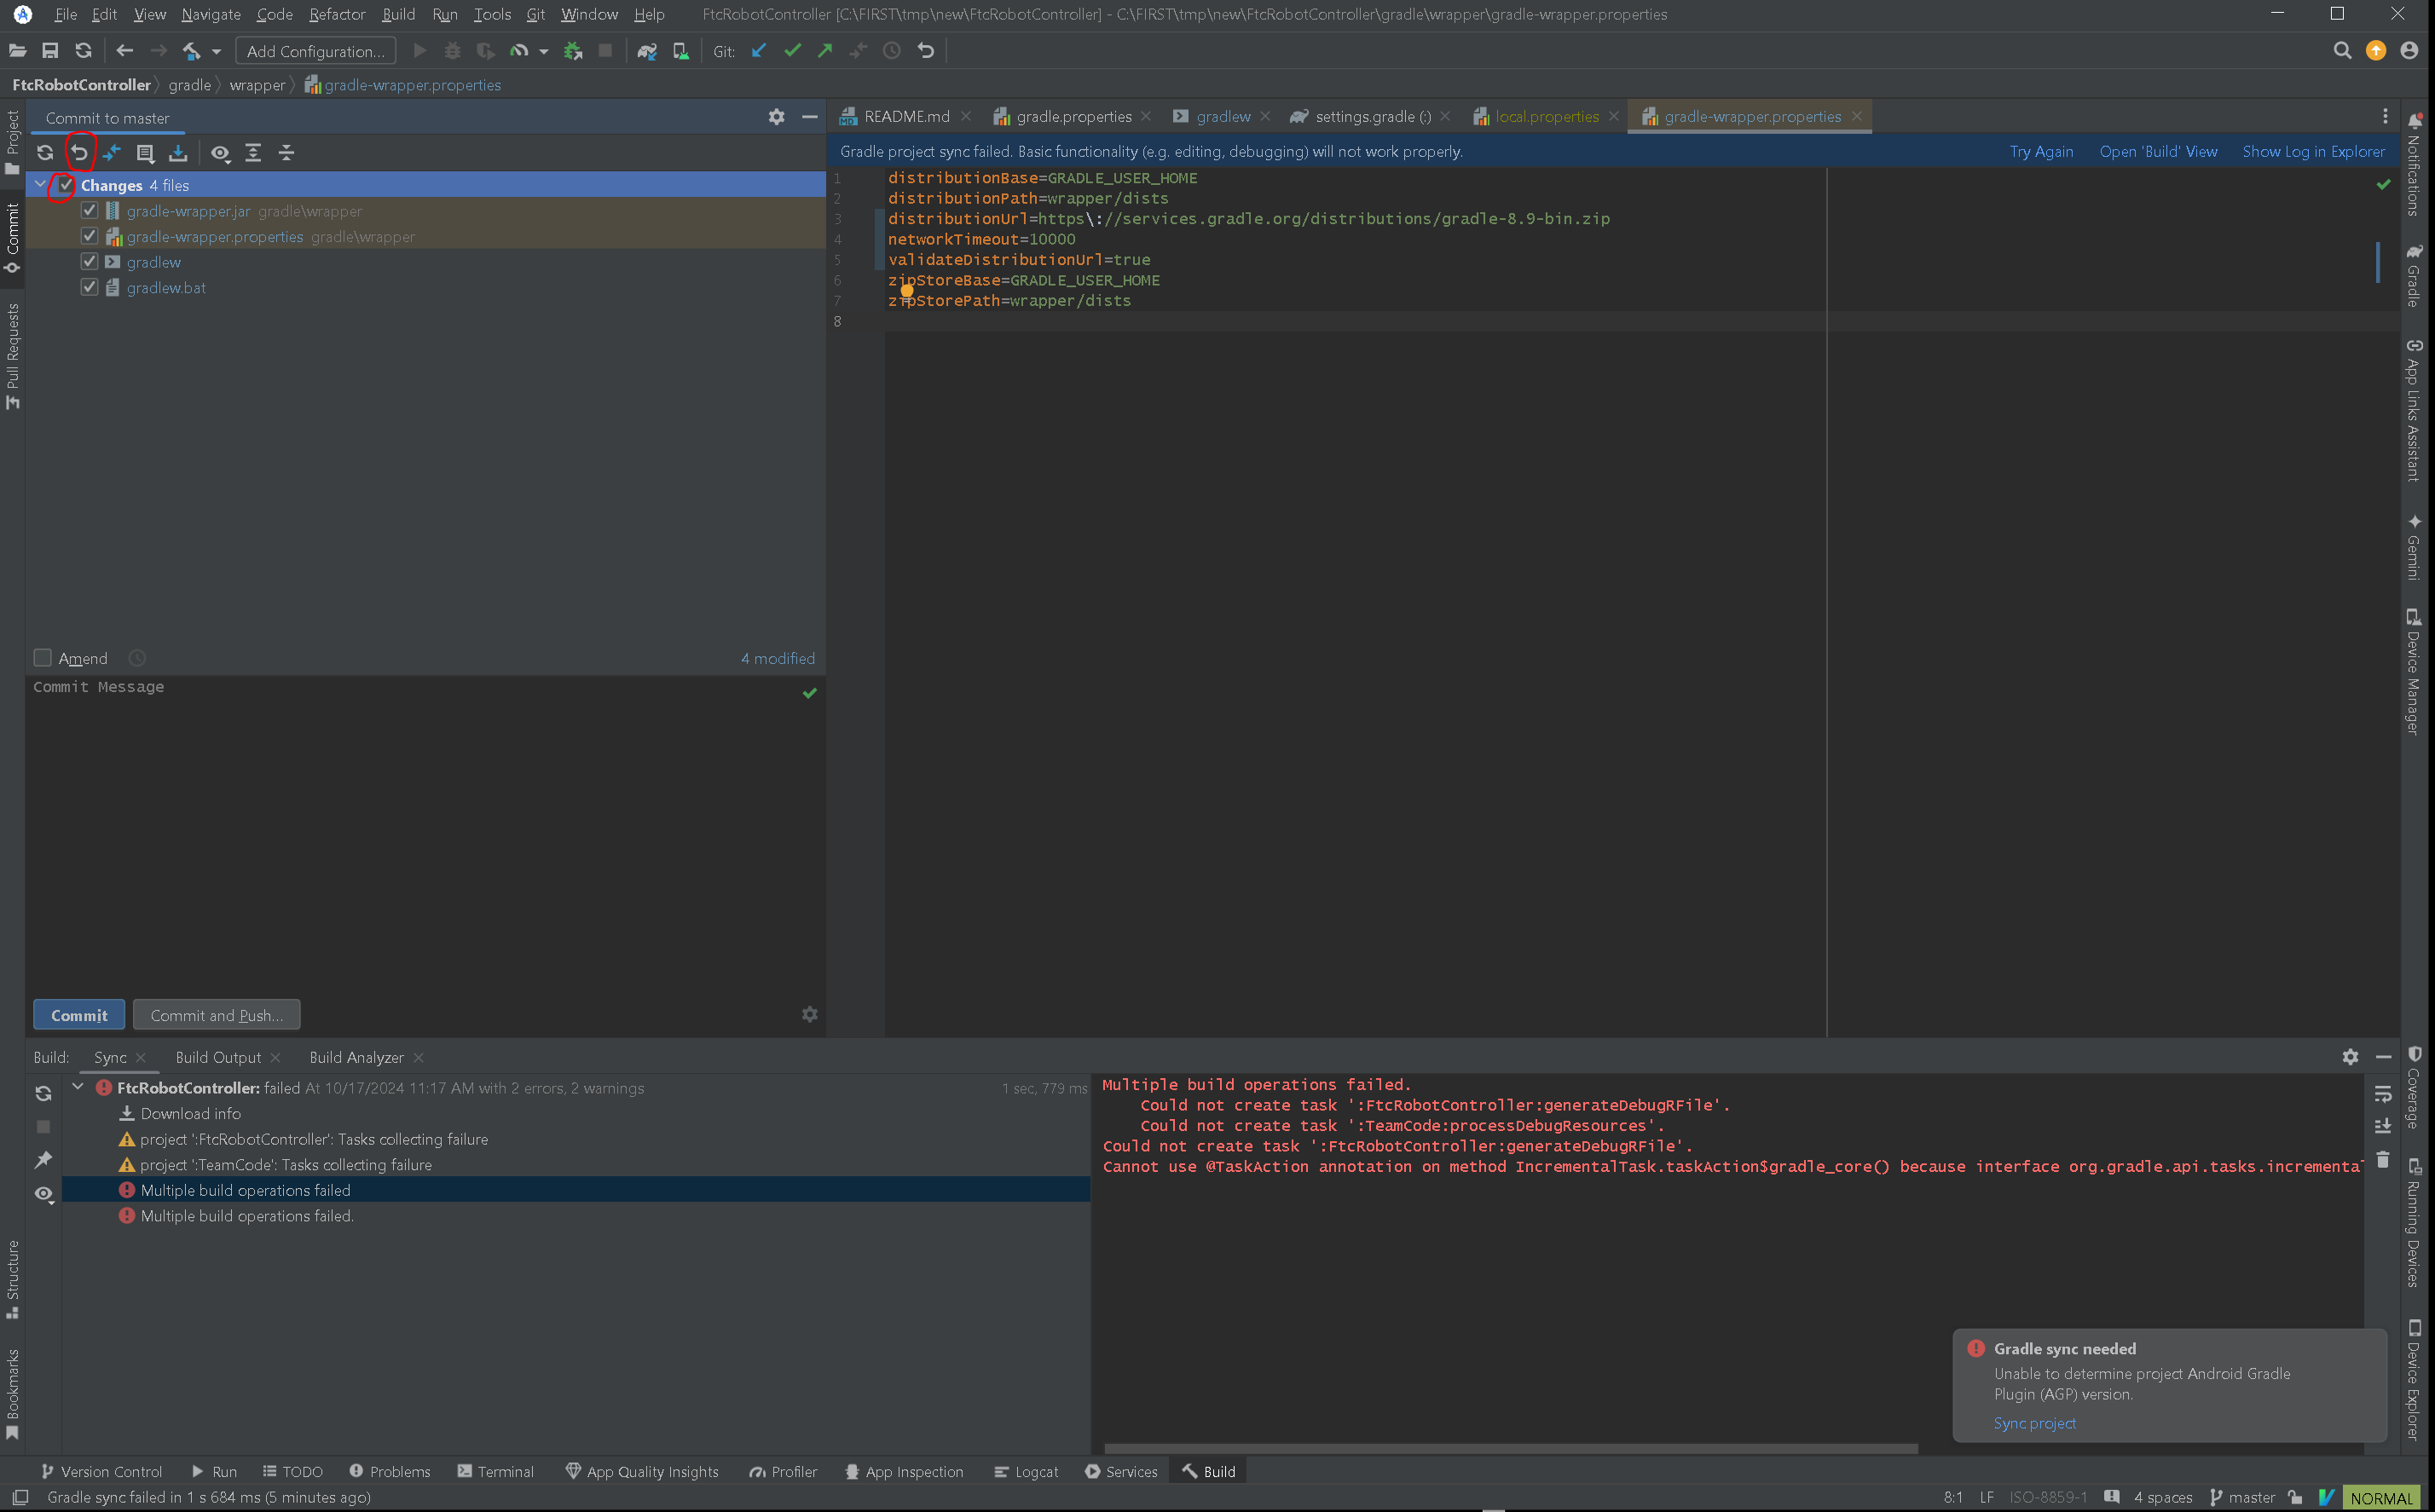This screenshot has height=1512, width=2435.
Task: Click Expand All icon in Commit toolbar
Action: 253,153
